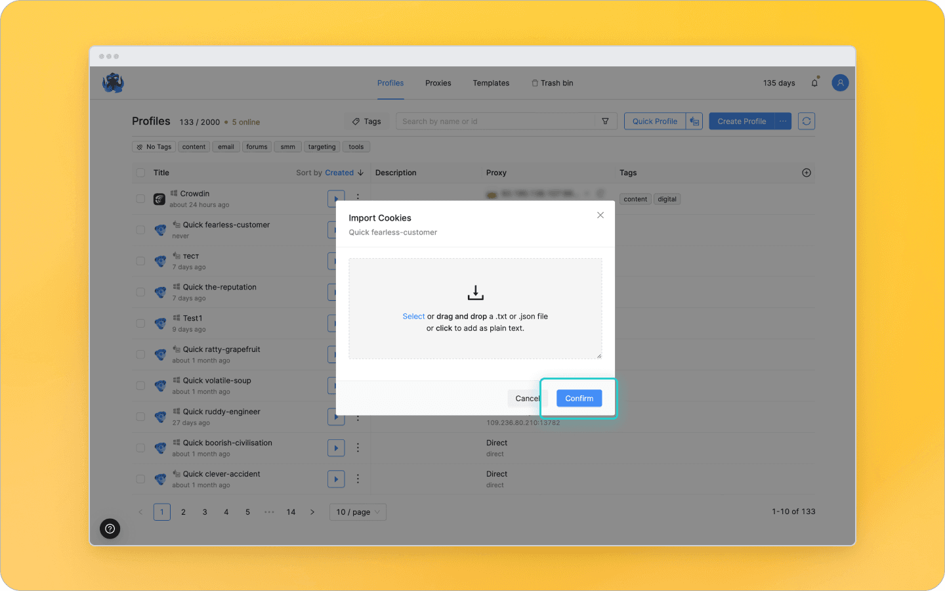This screenshot has height=591, width=945.
Task: Filter by No Tags
Action: pyautogui.click(x=154, y=147)
